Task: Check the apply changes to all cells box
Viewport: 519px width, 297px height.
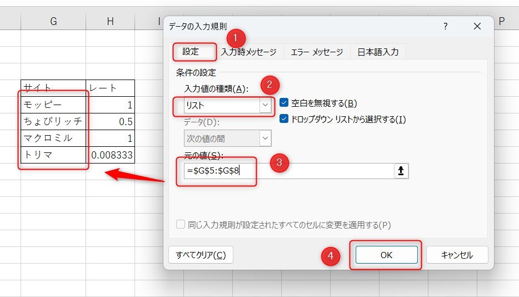Action: (x=181, y=224)
